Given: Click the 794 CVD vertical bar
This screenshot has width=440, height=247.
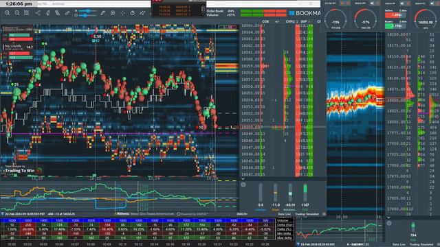Looking at the screenshot, I should [413, 227].
